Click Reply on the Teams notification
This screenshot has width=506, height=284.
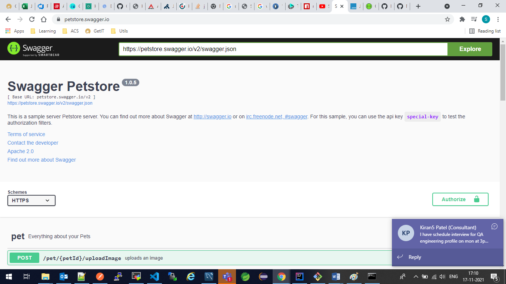pos(415,257)
